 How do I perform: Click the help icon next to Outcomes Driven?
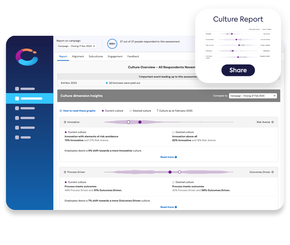click(272, 172)
